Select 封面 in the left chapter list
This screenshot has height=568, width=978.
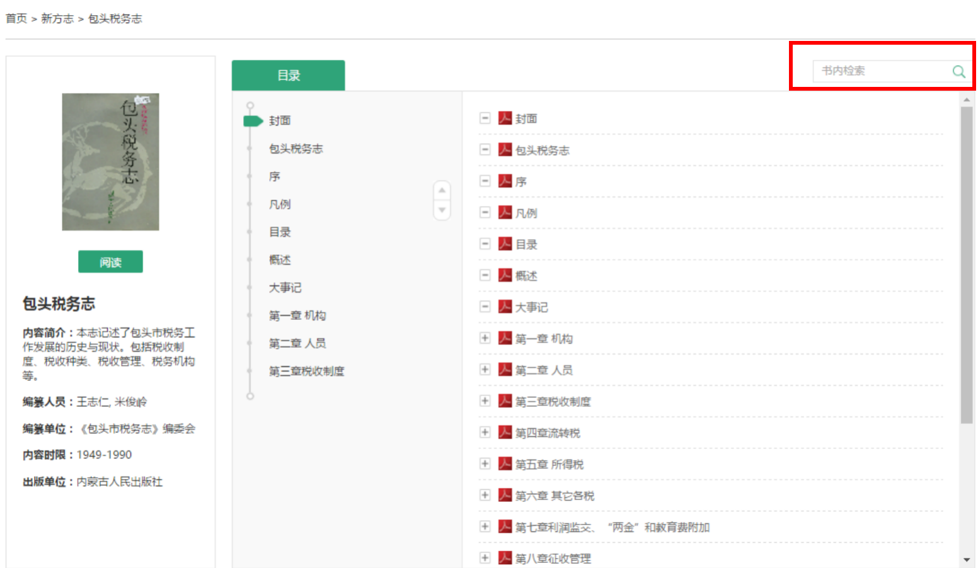click(280, 121)
